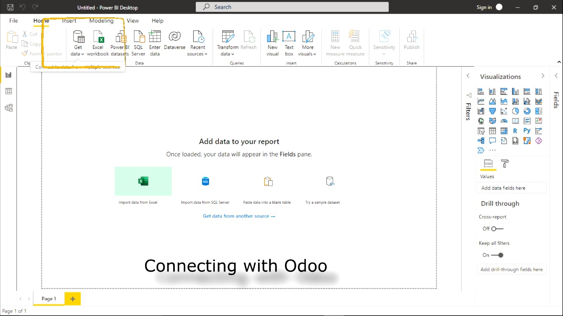
Task: Expand the More visuals dropdown
Action: [x=307, y=43]
